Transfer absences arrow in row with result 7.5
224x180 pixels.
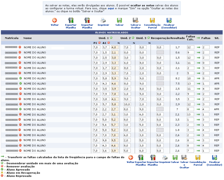199,84
